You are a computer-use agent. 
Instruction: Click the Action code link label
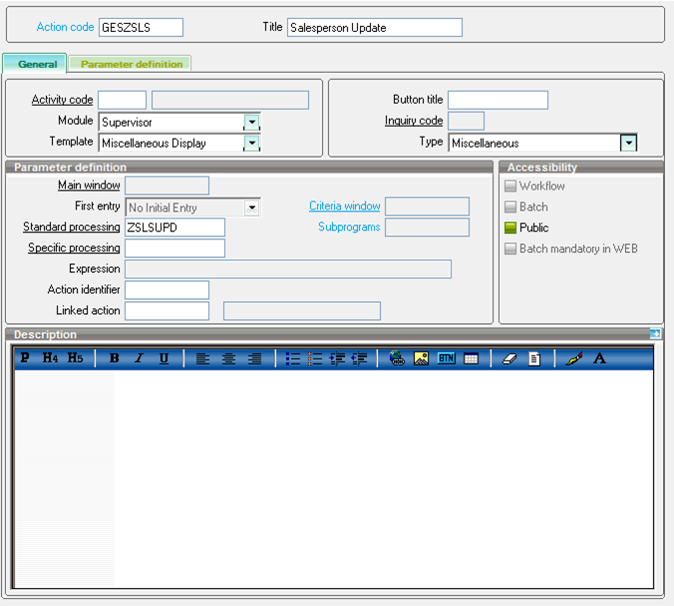tap(65, 27)
